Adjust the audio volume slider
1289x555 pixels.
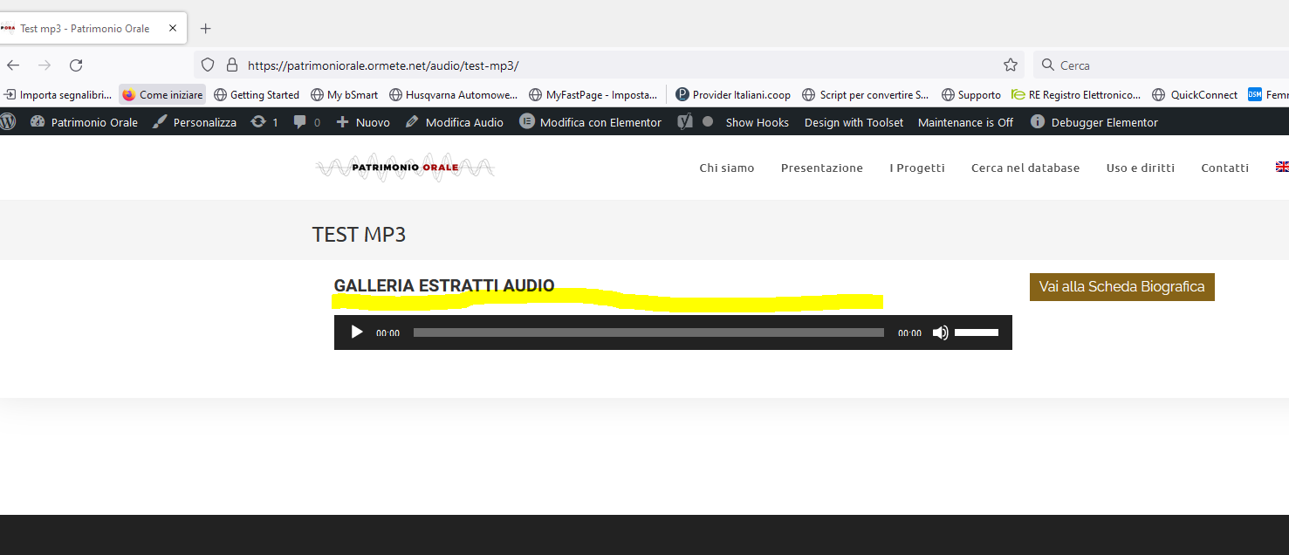pos(976,332)
